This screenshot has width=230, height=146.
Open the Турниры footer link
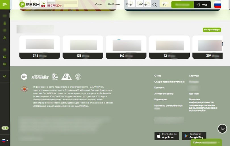[194, 94]
